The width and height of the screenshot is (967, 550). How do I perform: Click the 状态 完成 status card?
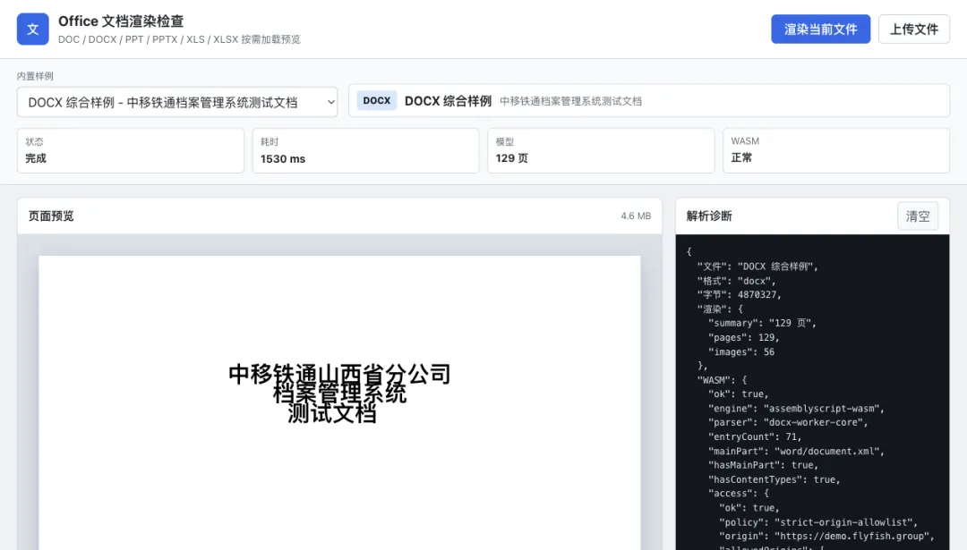click(x=130, y=150)
